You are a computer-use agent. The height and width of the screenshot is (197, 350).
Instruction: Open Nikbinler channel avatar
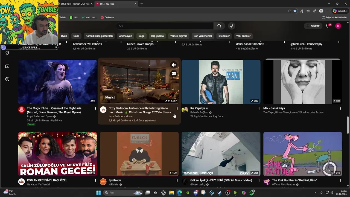tap(103, 182)
